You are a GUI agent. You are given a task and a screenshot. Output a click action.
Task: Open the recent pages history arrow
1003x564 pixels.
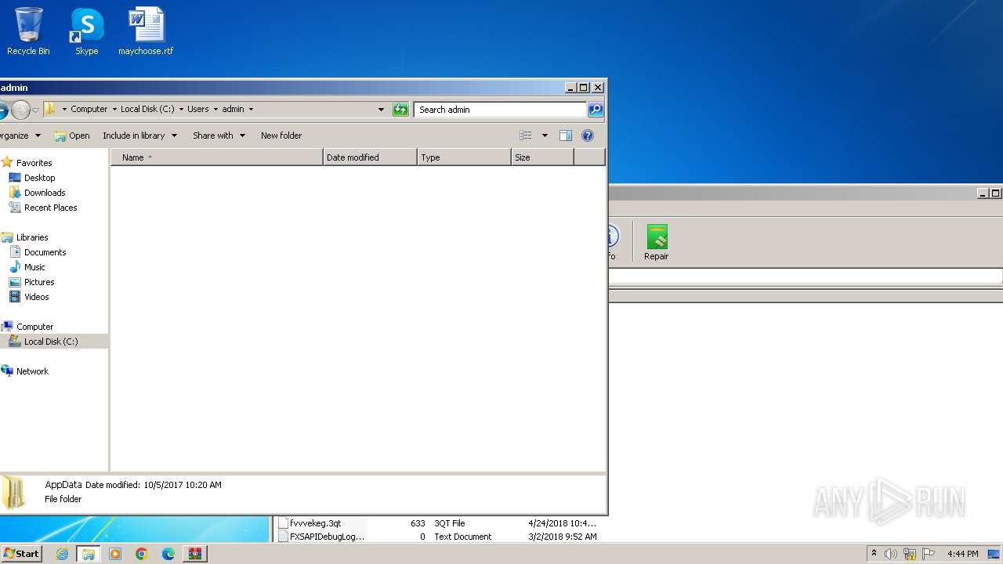[x=35, y=110]
